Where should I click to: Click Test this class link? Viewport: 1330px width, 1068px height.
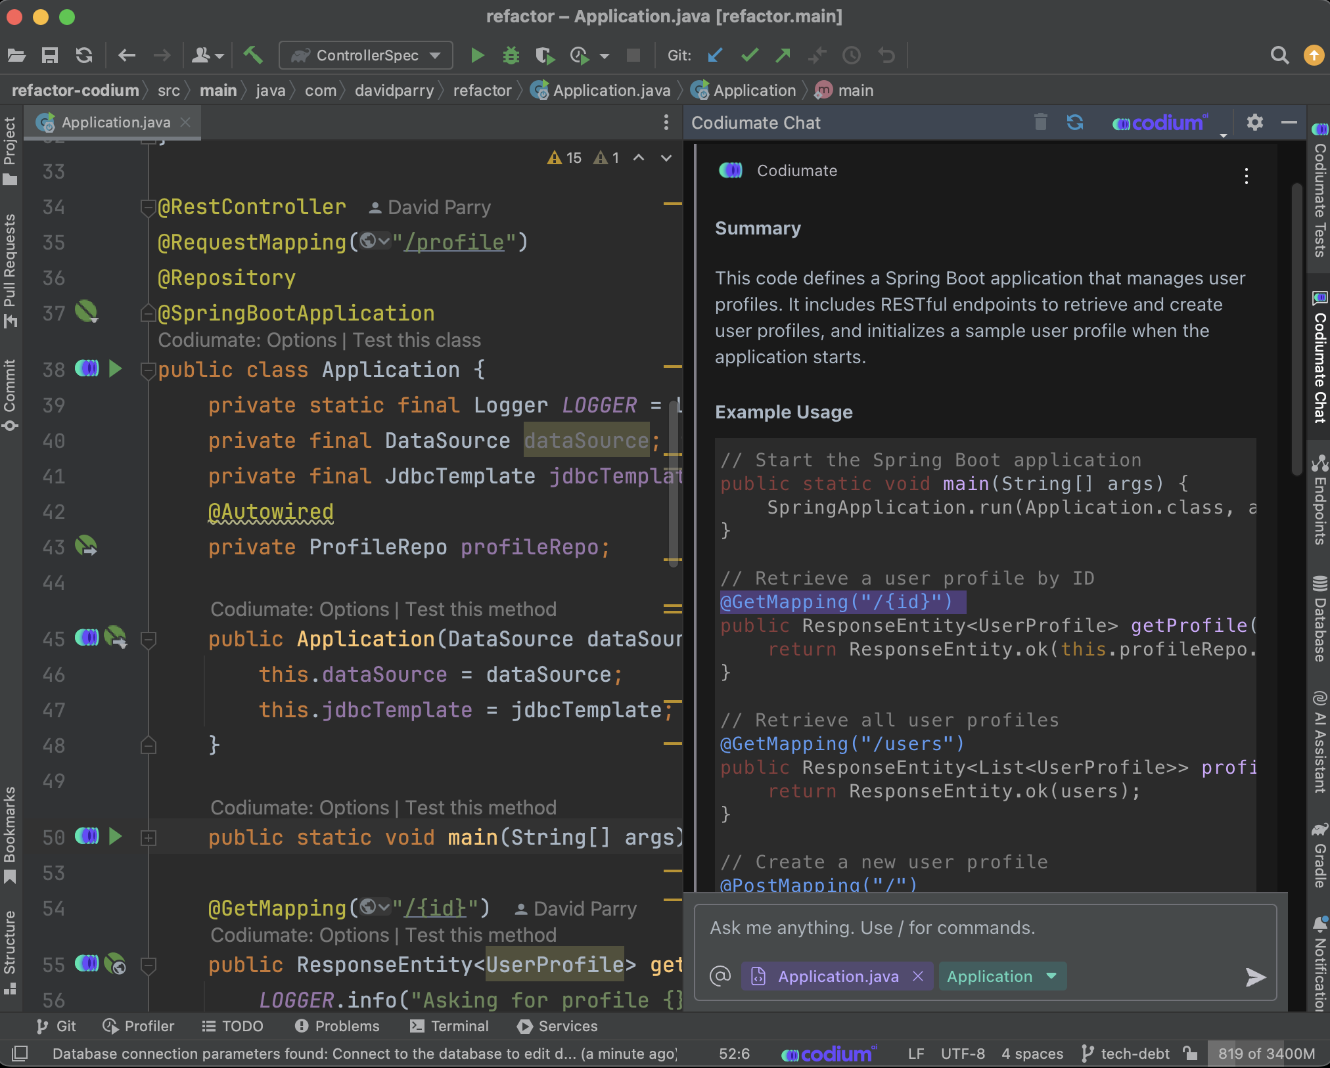[417, 340]
